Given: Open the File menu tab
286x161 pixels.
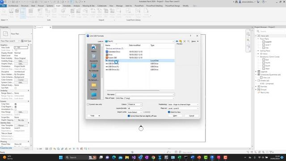Looking at the screenshot, I should tap(4, 6).
